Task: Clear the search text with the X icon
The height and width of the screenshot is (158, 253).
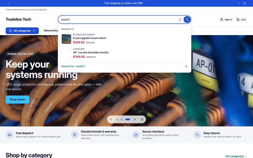Action: coord(180,20)
